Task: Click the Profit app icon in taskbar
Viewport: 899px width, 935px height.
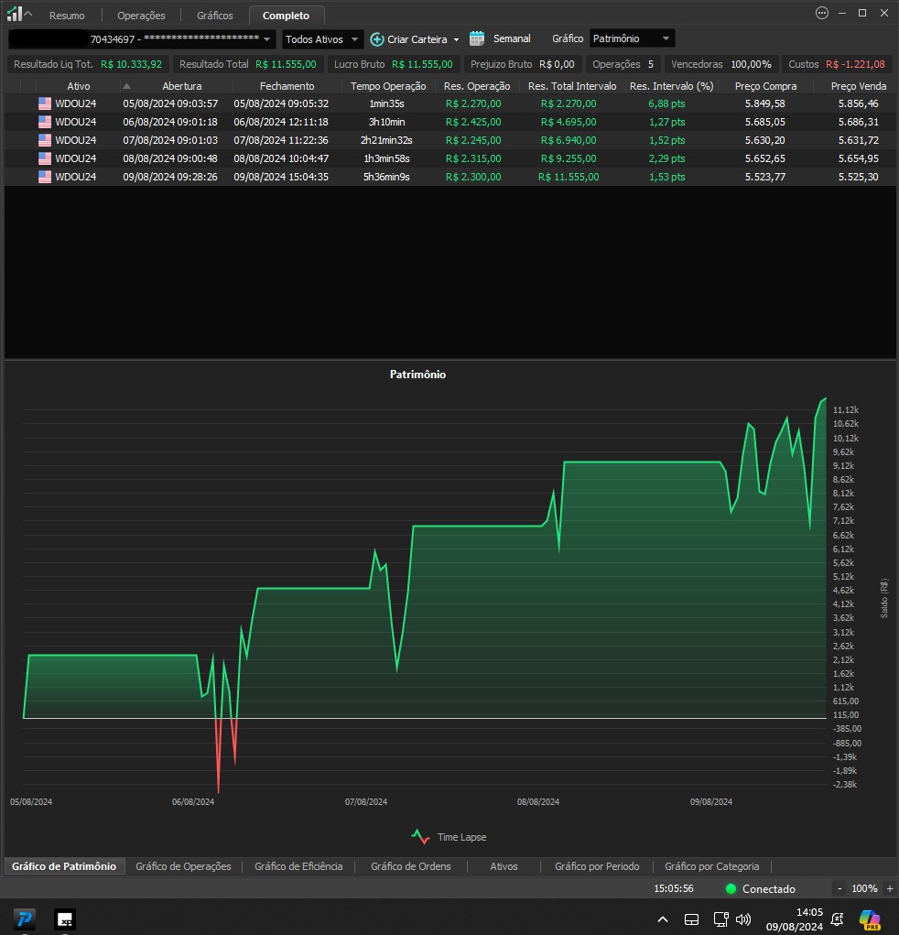Action: click(x=25, y=919)
